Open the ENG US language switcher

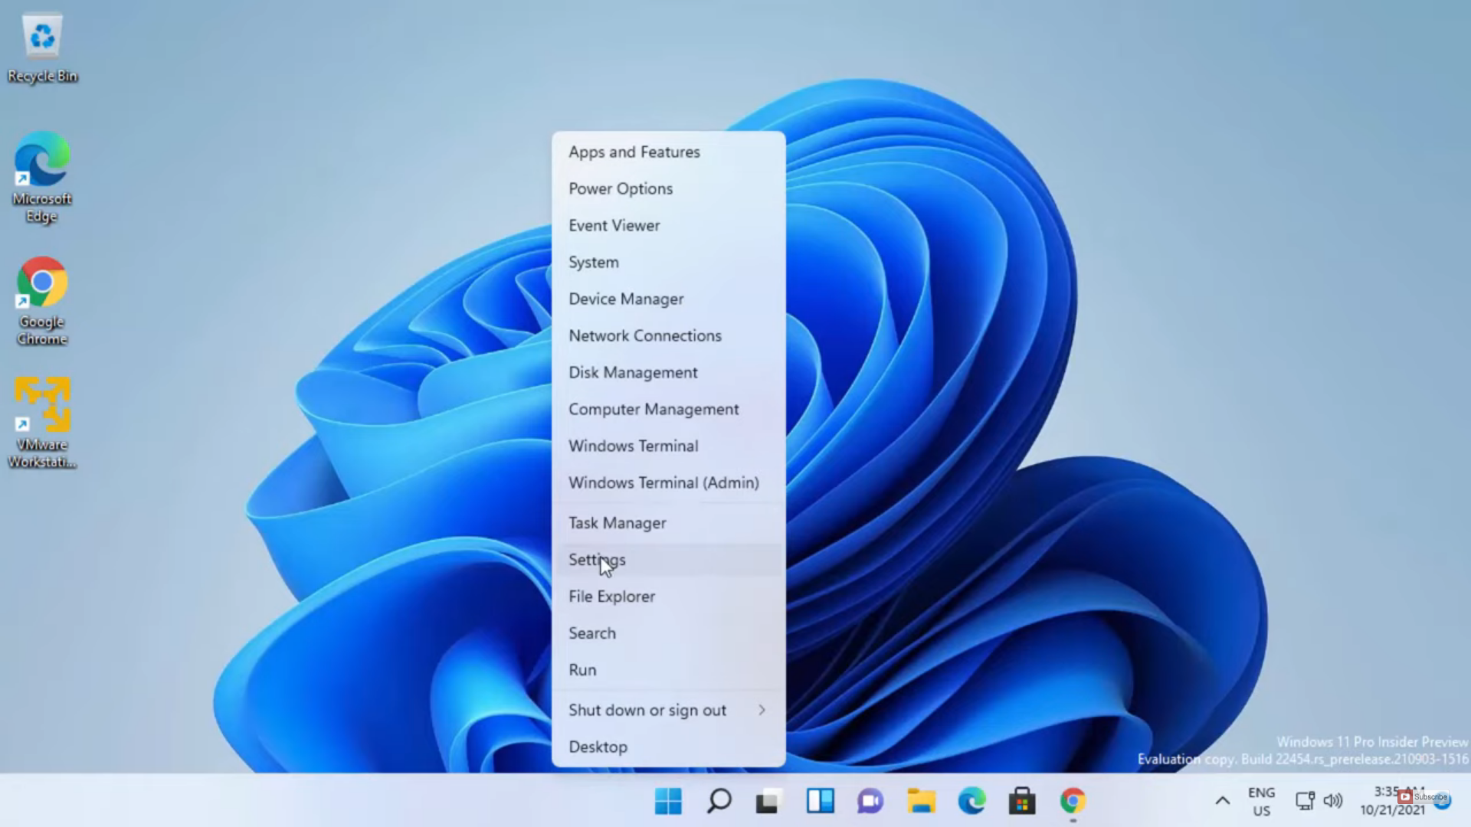click(x=1261, y=801)
